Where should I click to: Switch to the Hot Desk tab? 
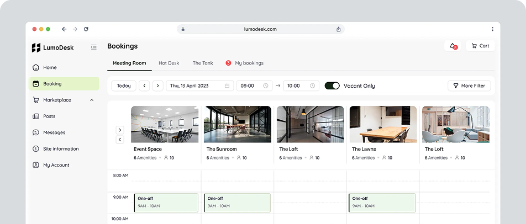point(169,63)
